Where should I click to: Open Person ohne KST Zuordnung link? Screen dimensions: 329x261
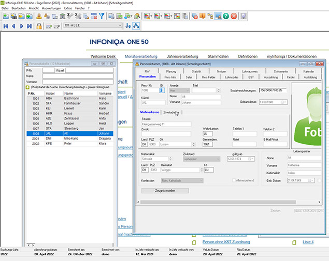click(x=226, y=242)
